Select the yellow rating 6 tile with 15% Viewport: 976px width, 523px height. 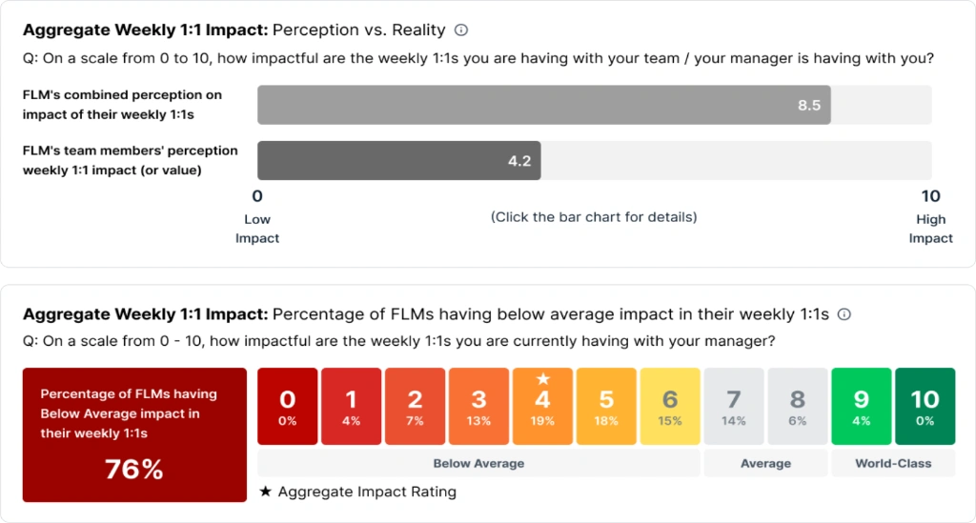670,406
